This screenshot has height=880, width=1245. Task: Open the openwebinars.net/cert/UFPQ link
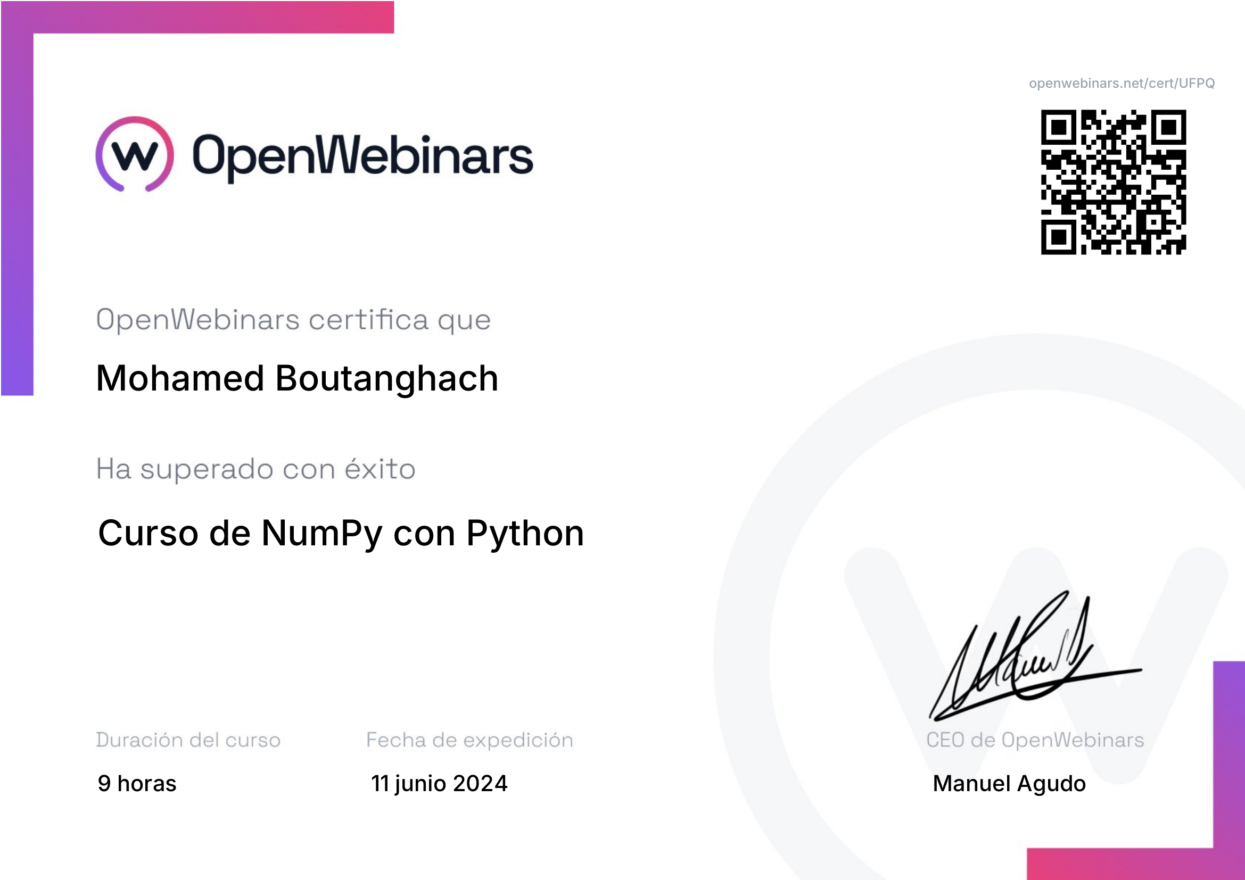click(x=1122, y=84)
